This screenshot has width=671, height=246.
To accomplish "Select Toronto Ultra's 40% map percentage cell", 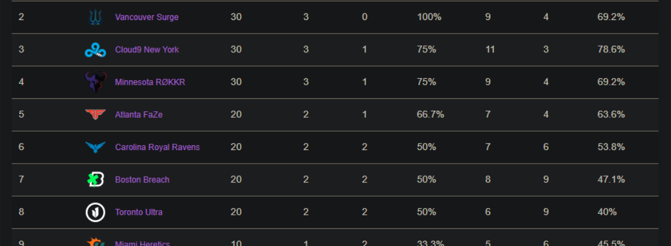I will tap(607, 212).
